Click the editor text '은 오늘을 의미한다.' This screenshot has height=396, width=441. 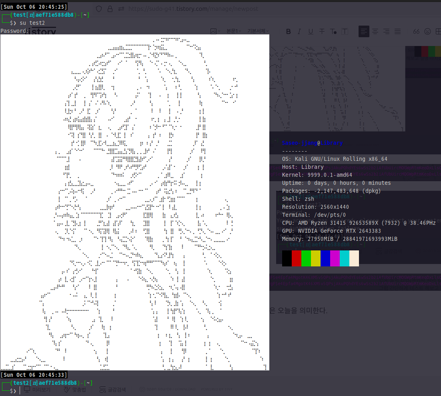[x=299, y=310]
